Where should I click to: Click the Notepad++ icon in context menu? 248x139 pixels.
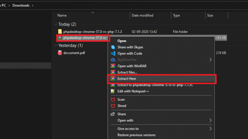(113, 91)
